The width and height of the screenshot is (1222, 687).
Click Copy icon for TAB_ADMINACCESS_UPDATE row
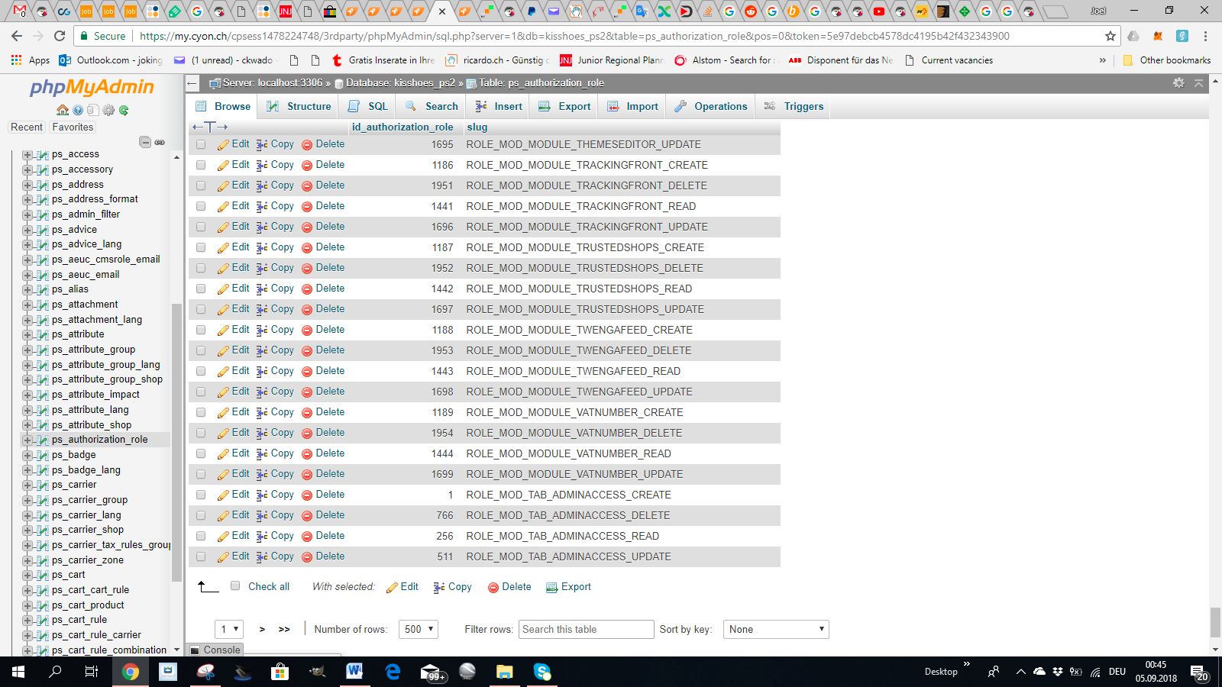(x=262, y=556)
